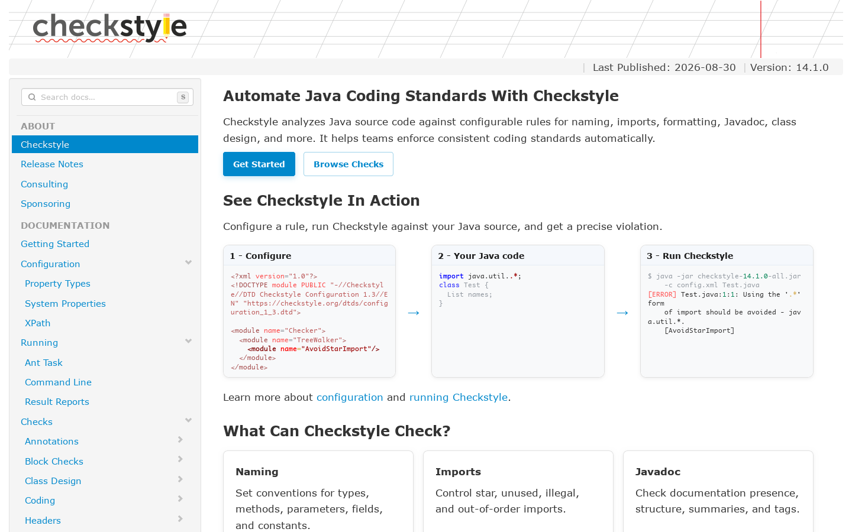This screenshot has width=852, height=532.
Task: Click the Naming card
Action: click(318, 492)
